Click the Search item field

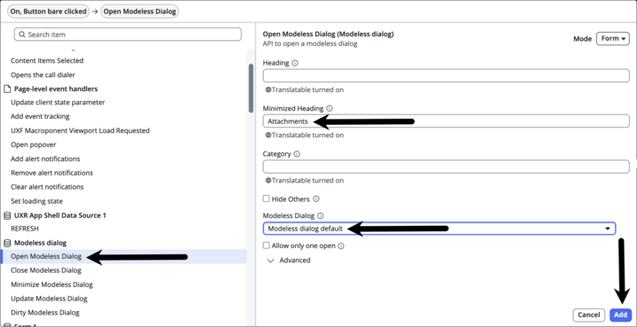click(x=128, y=35)
